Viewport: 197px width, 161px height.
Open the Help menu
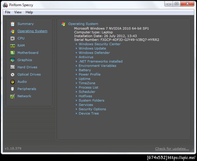pos(29,12)
